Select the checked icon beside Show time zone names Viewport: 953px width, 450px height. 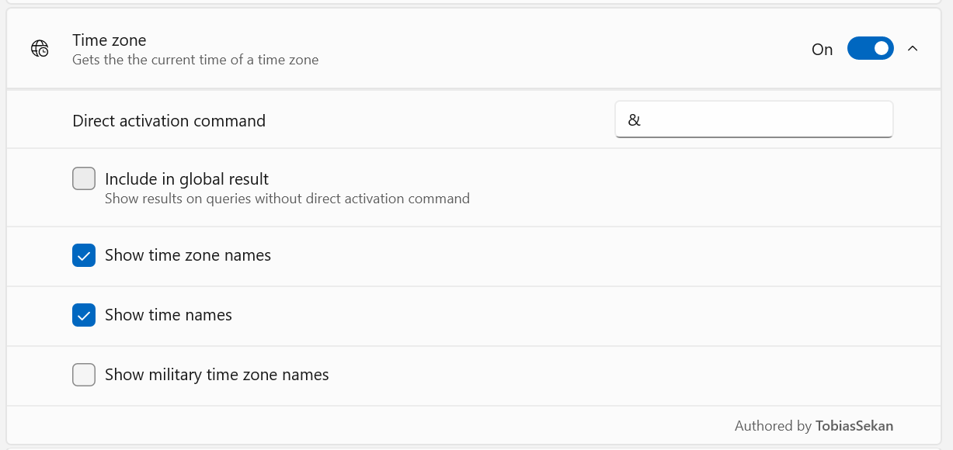coord(84,254)
